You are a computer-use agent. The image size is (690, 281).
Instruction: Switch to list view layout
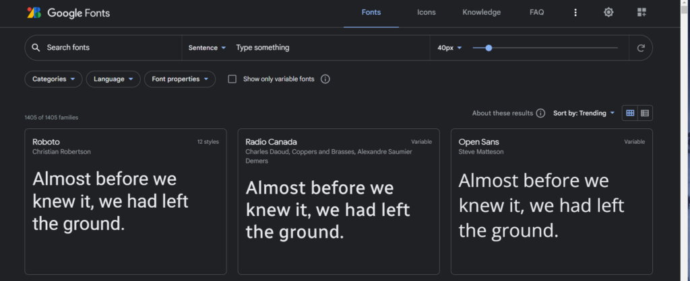(x=645, y=114)
